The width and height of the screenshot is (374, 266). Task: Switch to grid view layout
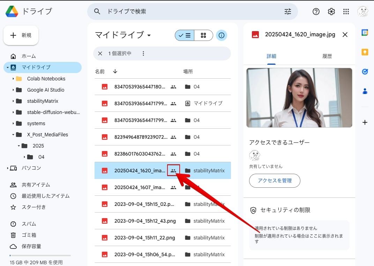pos(203,35)
